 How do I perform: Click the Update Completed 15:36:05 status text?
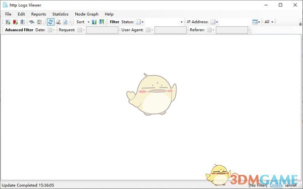[x=28, y=185]
